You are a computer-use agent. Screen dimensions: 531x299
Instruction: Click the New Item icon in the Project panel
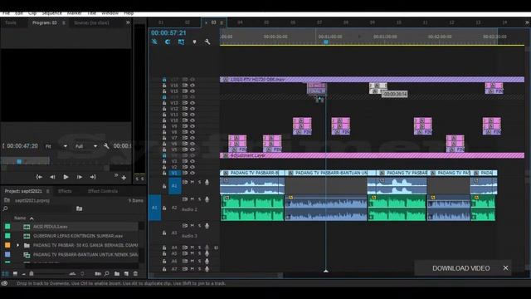(126, 273)
